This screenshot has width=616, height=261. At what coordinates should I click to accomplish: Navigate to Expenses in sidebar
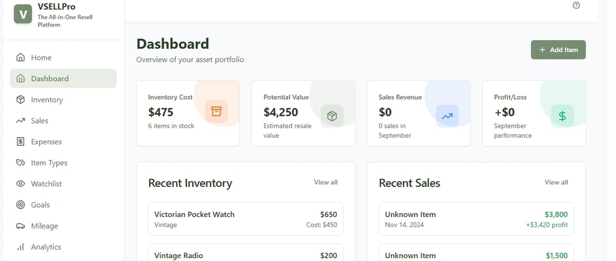coord(46,142)
